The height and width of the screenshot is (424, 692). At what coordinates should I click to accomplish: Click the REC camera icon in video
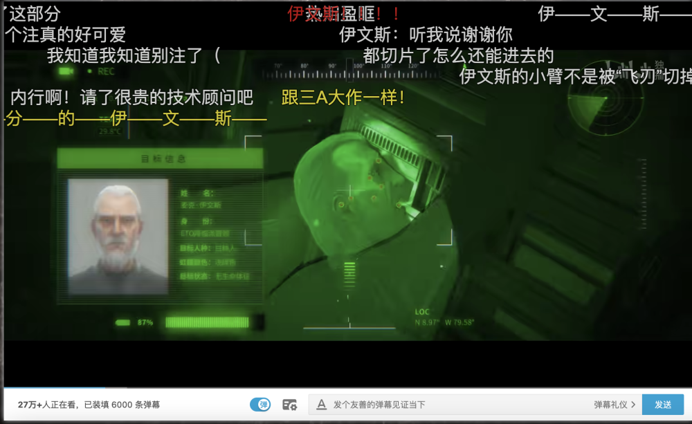[x=66, y=71]
